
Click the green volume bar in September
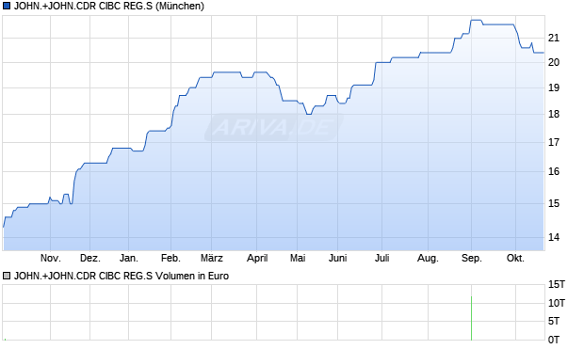[472, 318]
